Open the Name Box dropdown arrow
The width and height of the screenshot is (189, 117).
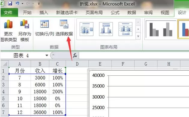[47, 55]
